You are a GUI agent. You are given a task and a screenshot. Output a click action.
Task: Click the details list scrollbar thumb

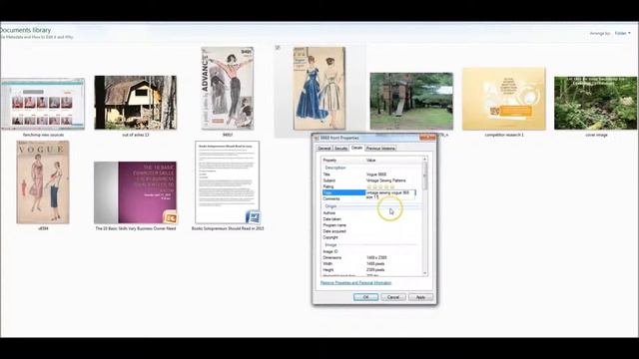425,176
